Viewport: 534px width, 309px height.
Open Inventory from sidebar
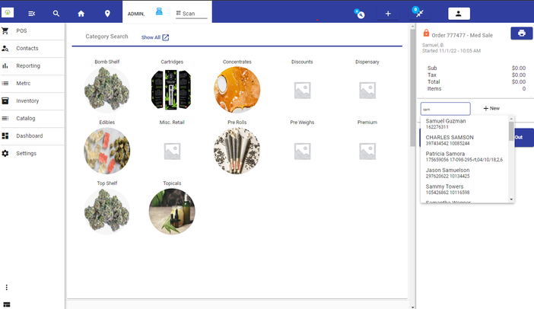[x=32, y=100]
